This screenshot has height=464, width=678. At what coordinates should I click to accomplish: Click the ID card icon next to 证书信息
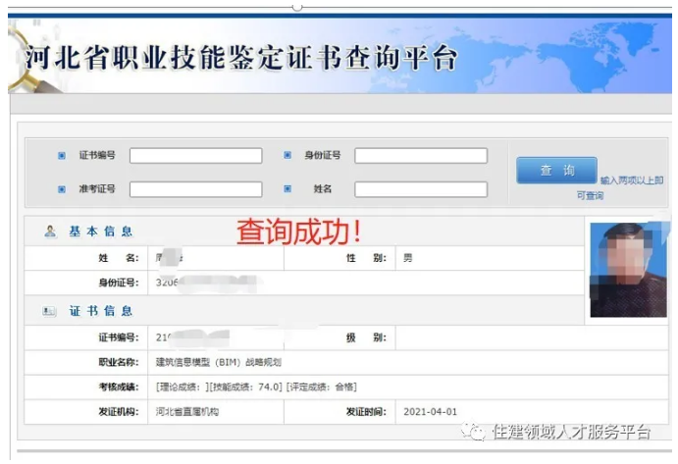pos(49,311)
